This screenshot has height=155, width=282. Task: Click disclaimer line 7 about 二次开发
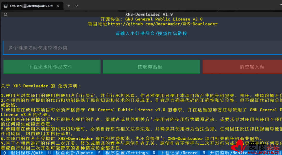[141, 146]
